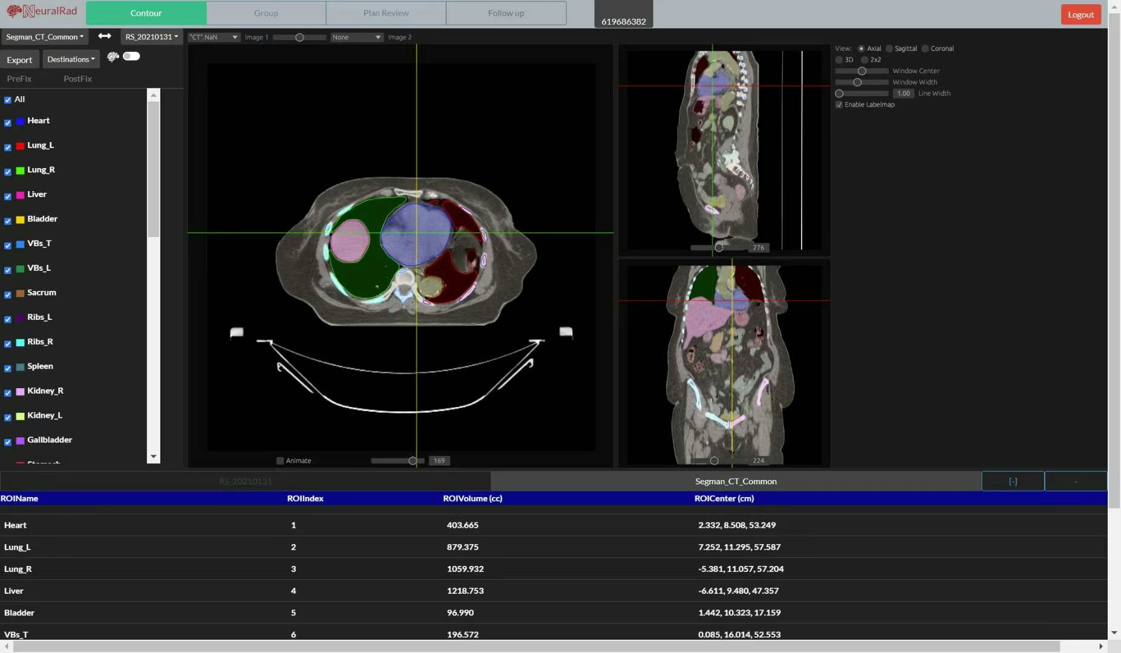Screen dimensions: 1121x653
Task: Expand the Destinations dropdown
Action: point(71,59)
